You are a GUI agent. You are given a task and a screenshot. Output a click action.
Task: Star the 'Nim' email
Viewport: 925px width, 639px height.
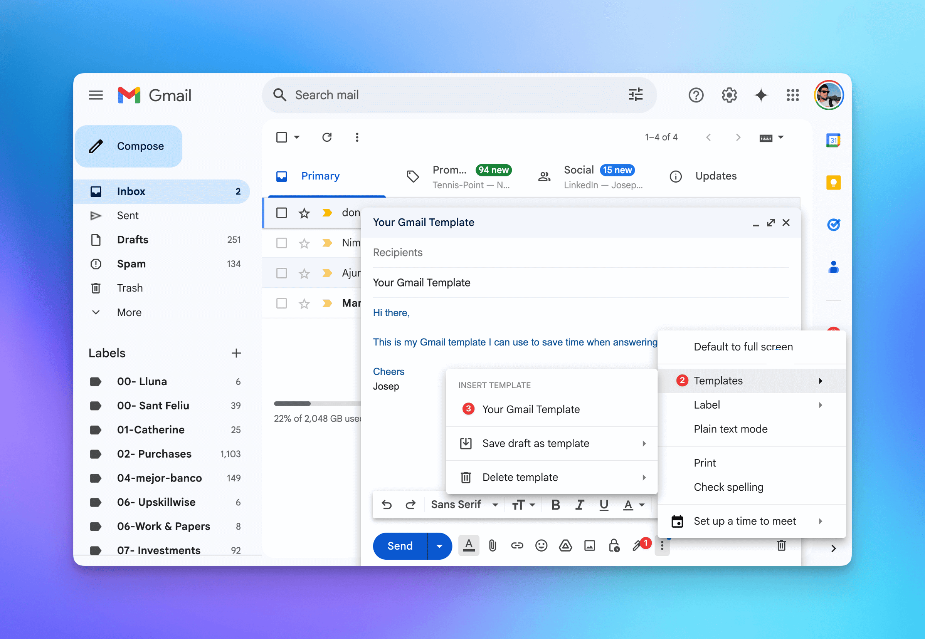point(304,243)
